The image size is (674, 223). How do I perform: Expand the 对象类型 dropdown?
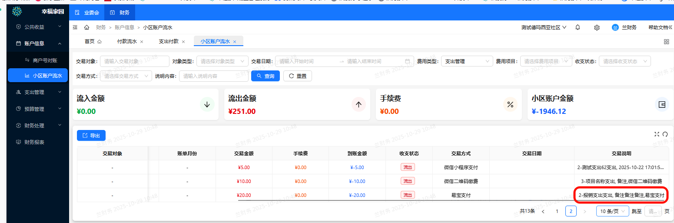pos(222,61)
